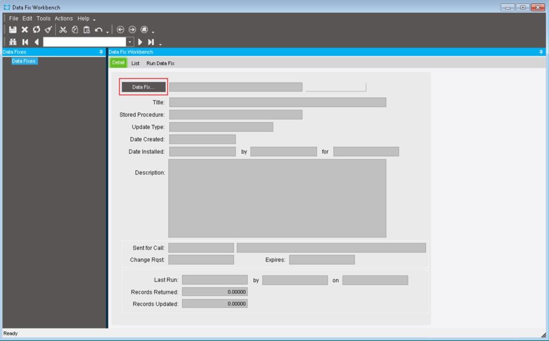Screen dimensions: 549x341
Task: Expand overflow options after the Help menu
Action: click(x=94, y=20)
